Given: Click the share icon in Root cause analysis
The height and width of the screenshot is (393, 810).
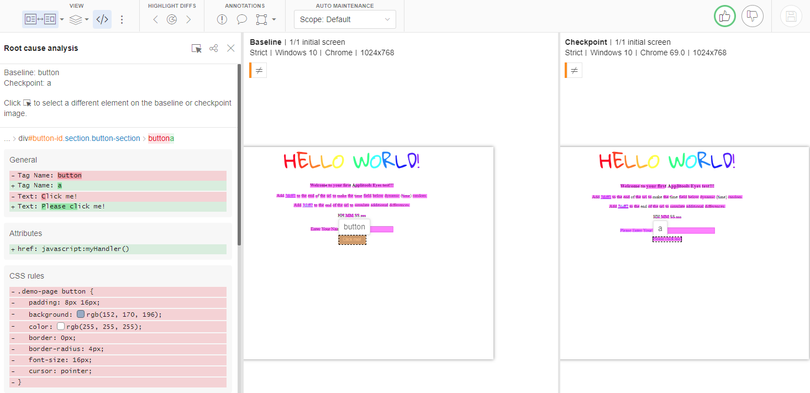Looking at the screenshot, I should (214, 49).
